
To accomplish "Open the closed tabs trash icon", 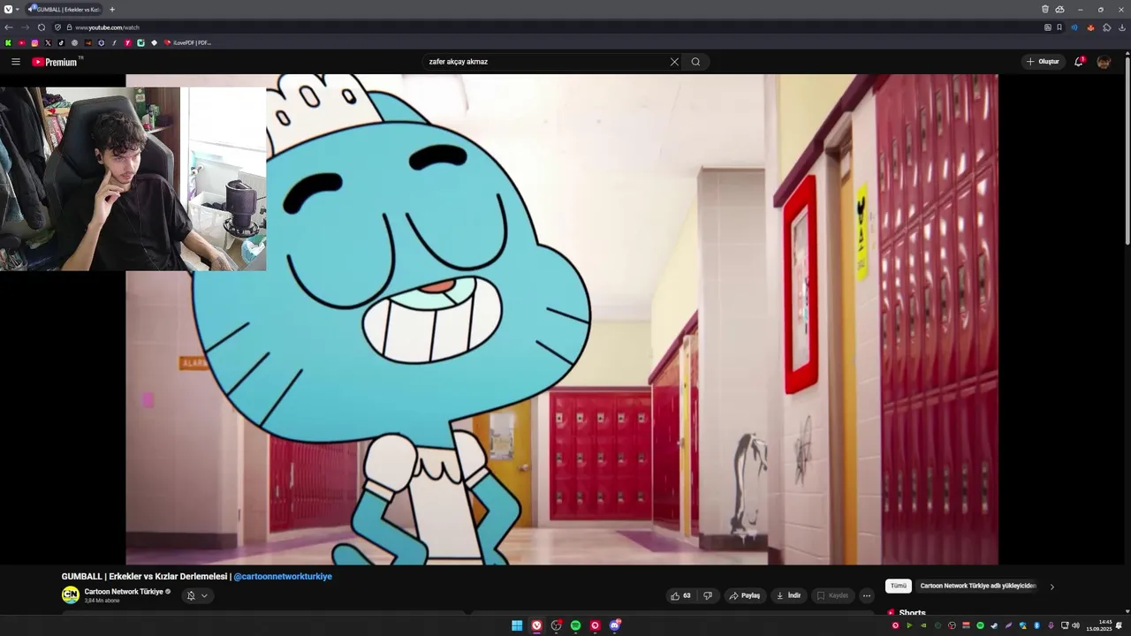I will pyautogui.click(x=1045, y=9).
